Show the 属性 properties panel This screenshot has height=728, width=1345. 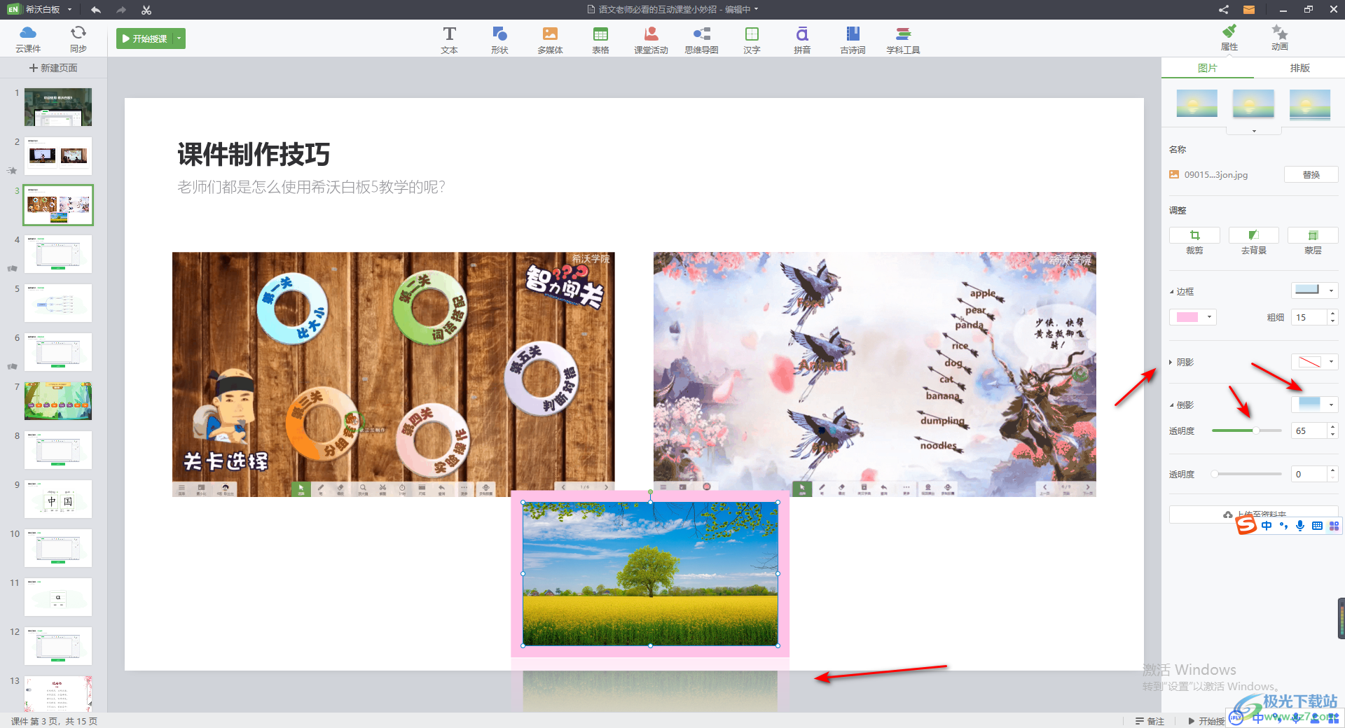pos(1229,38)
